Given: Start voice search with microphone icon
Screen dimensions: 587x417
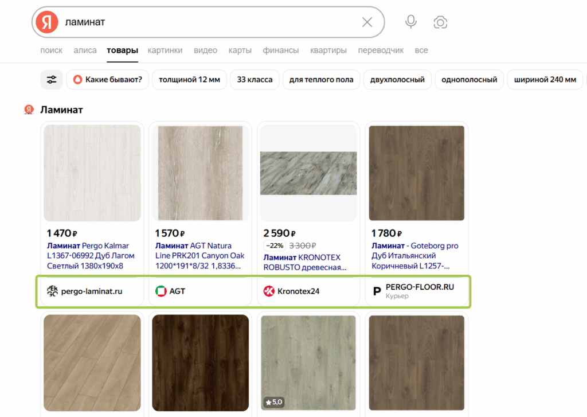Looking at the screenshot, I should 410,22.
